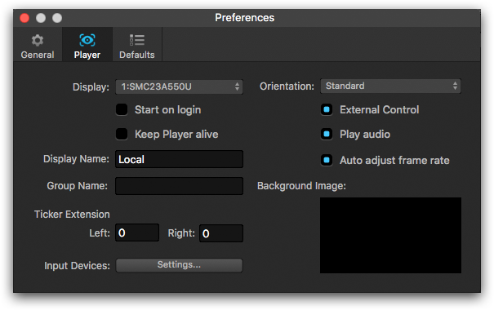This screenshot has width=494, height=310.
Task: Open Input Devices Settings button
Action: click(x=179, y=265)
